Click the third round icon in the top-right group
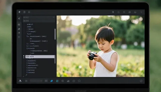 (x=124, y=12)
